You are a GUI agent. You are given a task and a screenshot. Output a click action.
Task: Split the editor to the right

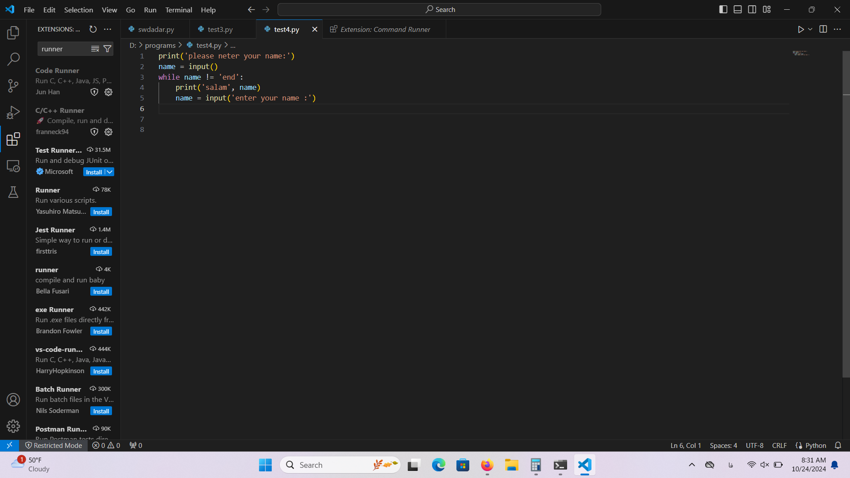pos(823,29)
